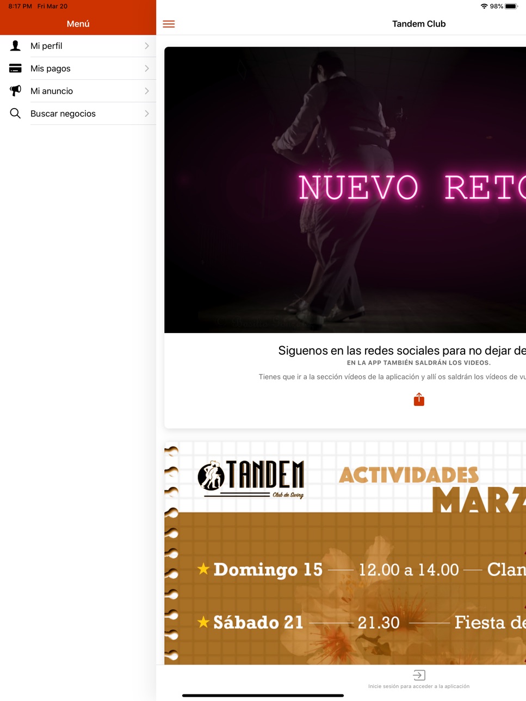Expand Mis pagos chevron
Screen dimensions: 526x701
point(147,68)
